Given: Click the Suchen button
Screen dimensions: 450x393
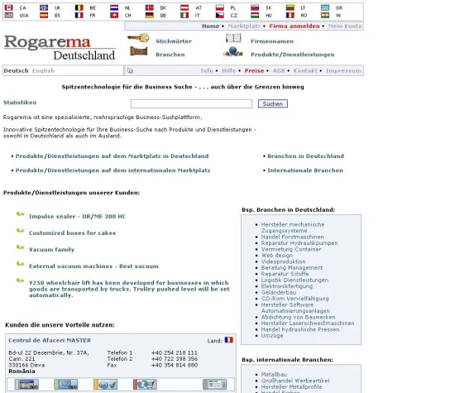Looking at the screenshot, I should (273, 103).
